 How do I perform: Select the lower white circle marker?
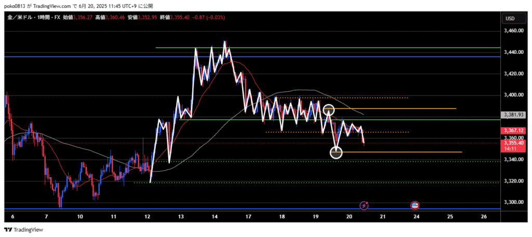click(x=336, y=152)
